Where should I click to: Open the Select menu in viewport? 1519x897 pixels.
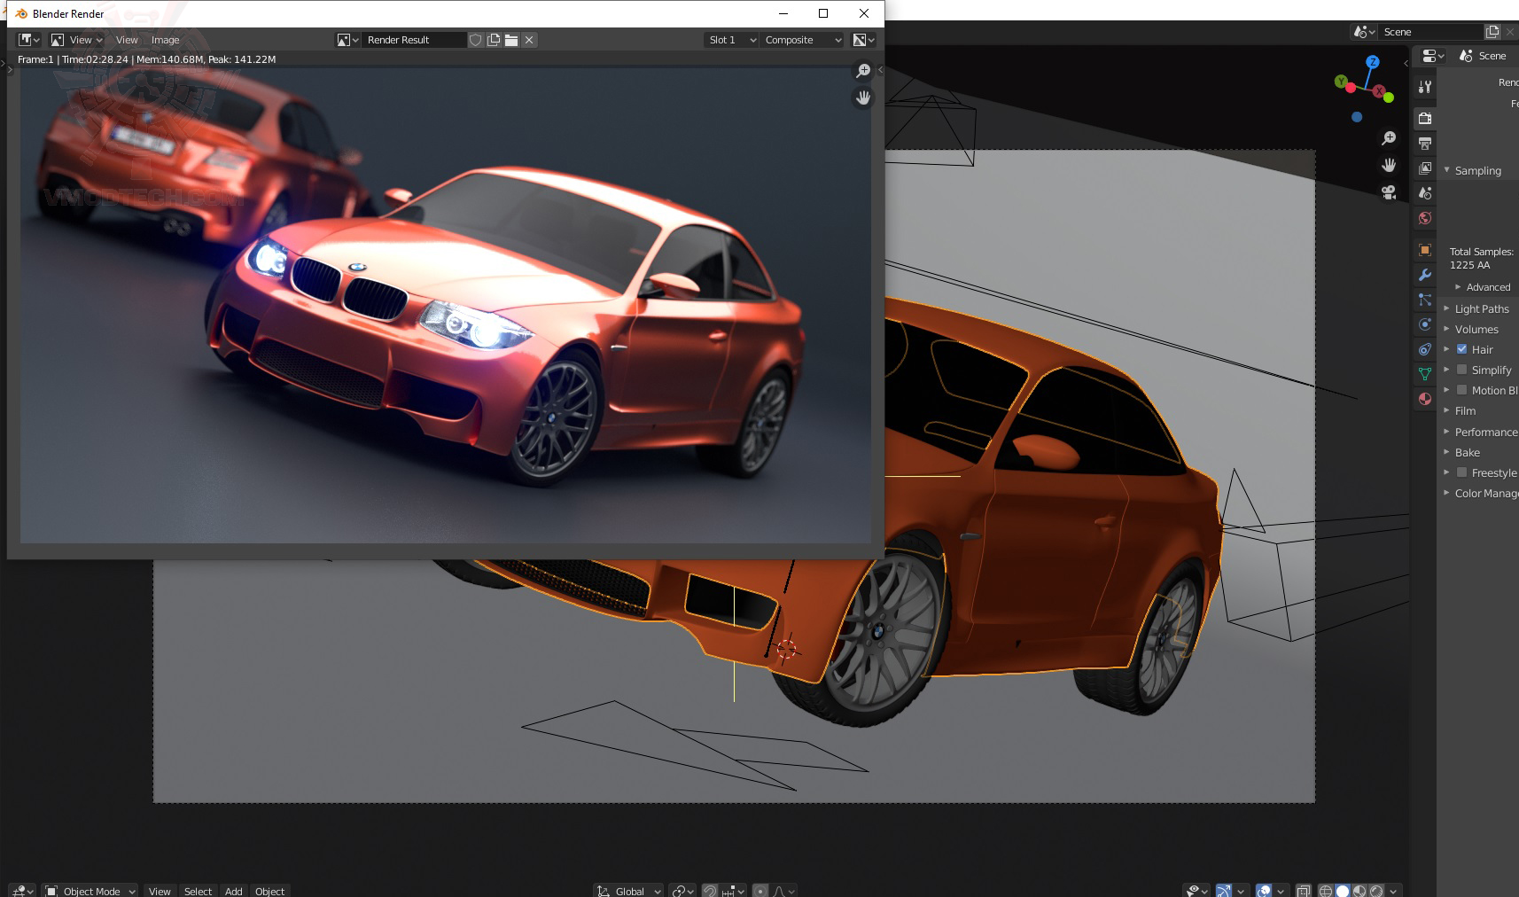(198, 891)
